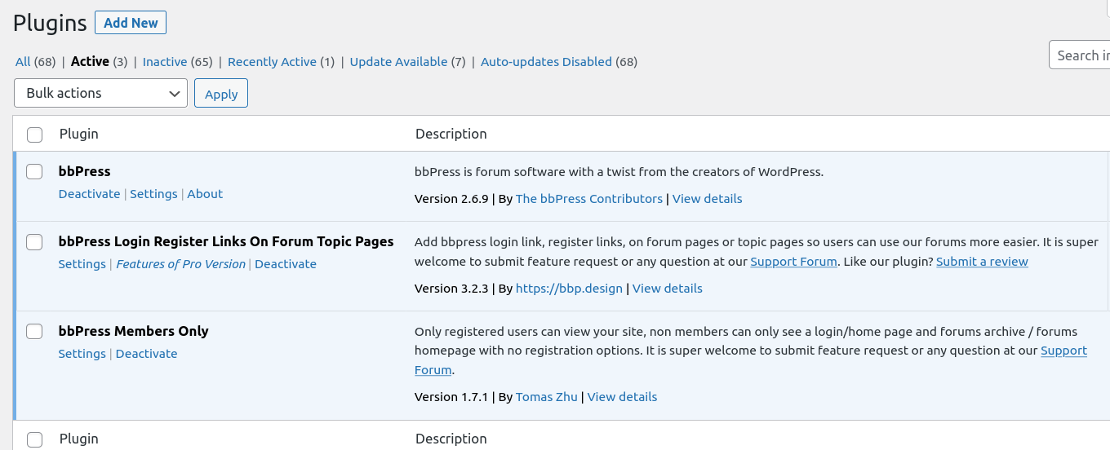Open the Tomas Zhu author link
The width and height of the screenshot is (1110, 450).
point(546,397)
